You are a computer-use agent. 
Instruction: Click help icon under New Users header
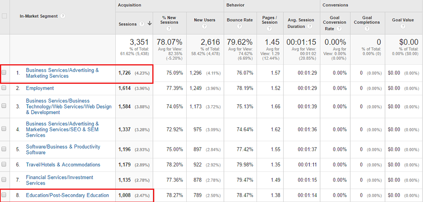click(204, 26)
